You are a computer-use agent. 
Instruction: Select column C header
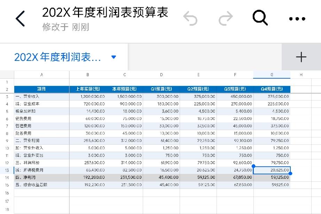point(125,75)
